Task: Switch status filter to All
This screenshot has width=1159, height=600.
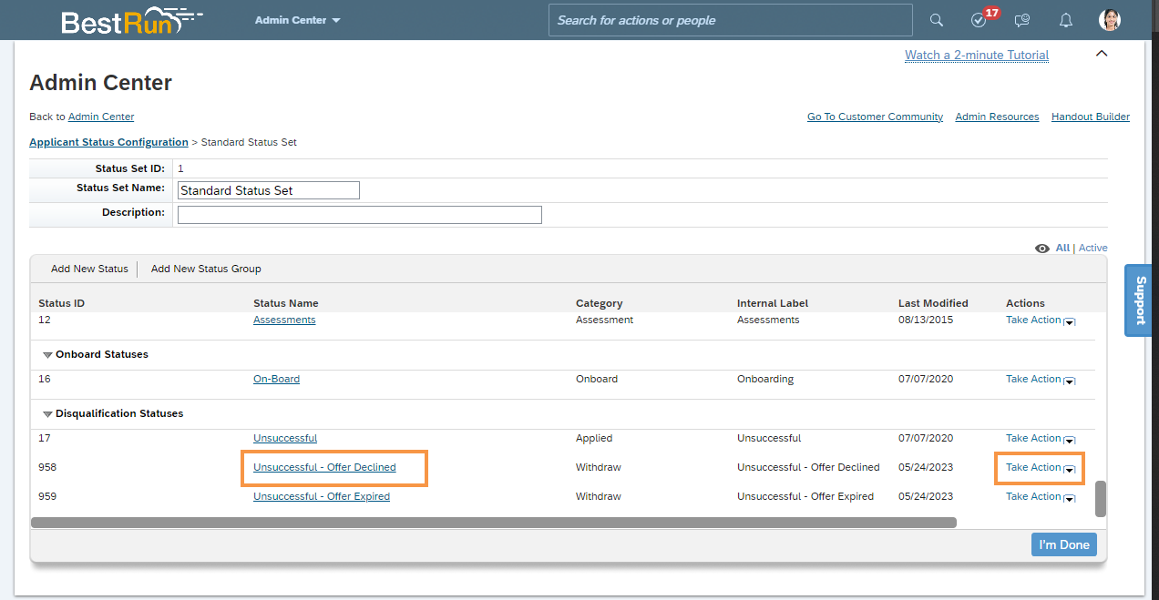Action: click(x=1062, y=248)
